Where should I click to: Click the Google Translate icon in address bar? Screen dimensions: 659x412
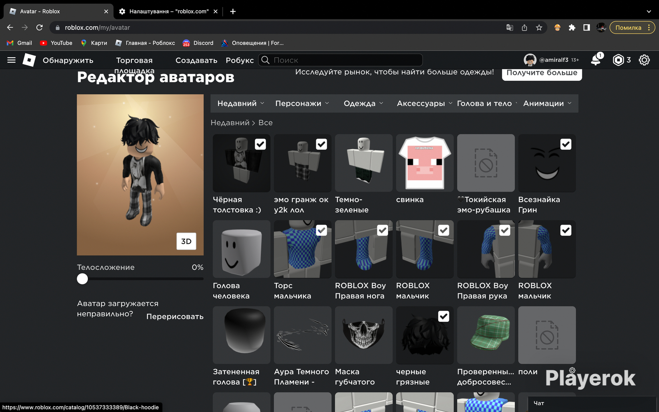coord(509,28)
